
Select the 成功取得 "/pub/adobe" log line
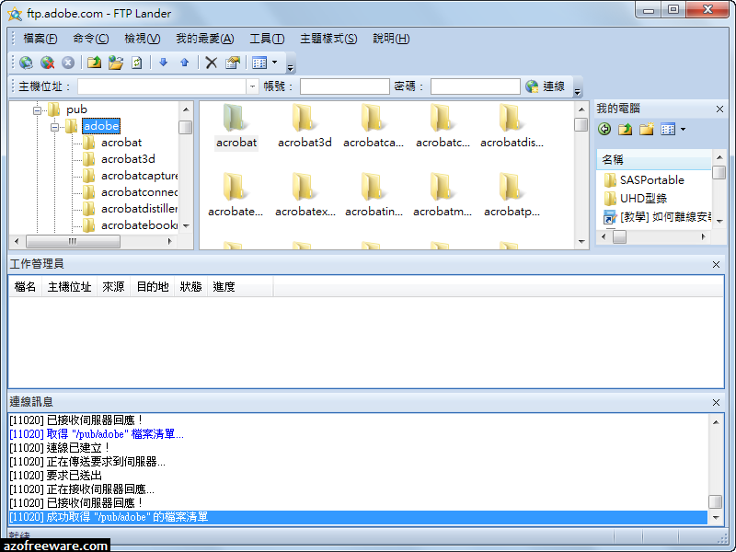(x=358, y=517)
